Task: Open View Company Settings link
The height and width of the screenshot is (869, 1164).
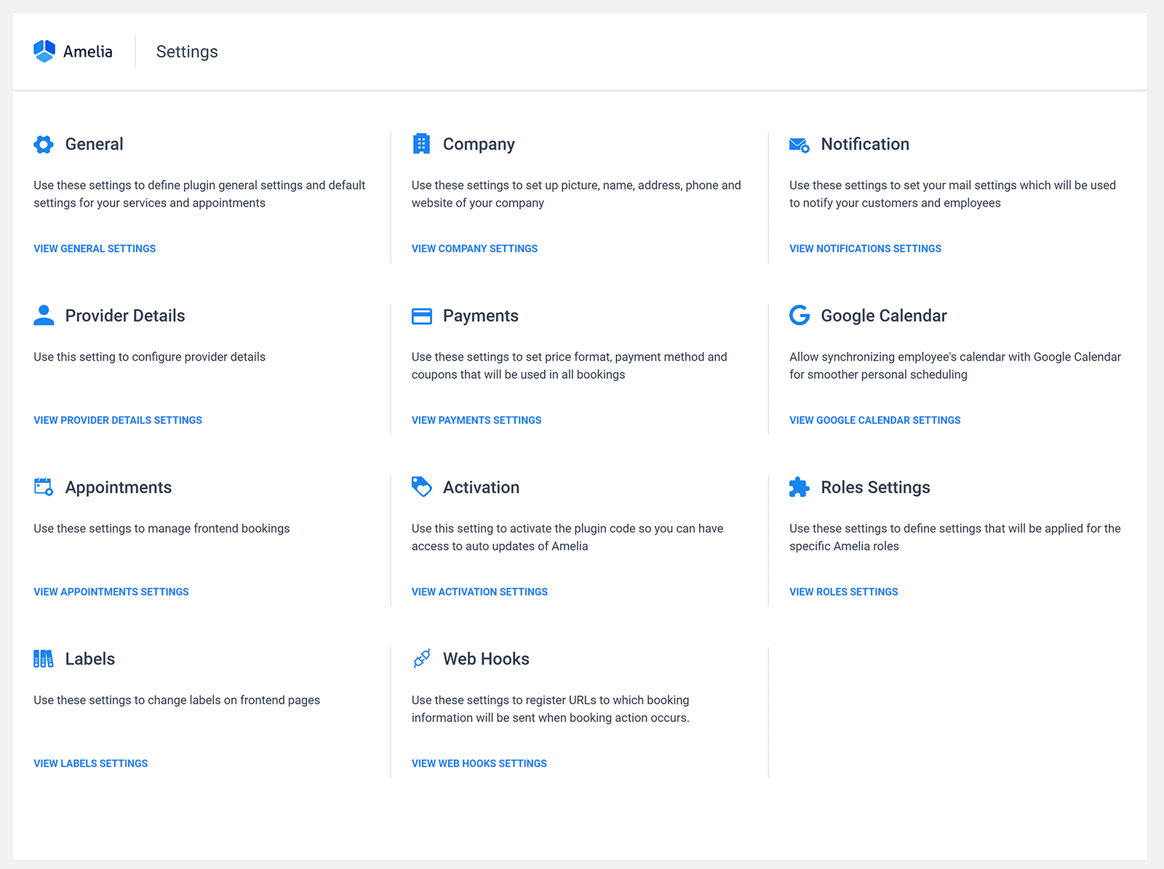Action: 474,249
